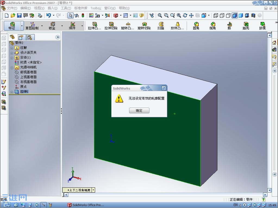Switch to PropertyManager tab
Screen dimensions: 278x208
point(21,37)
